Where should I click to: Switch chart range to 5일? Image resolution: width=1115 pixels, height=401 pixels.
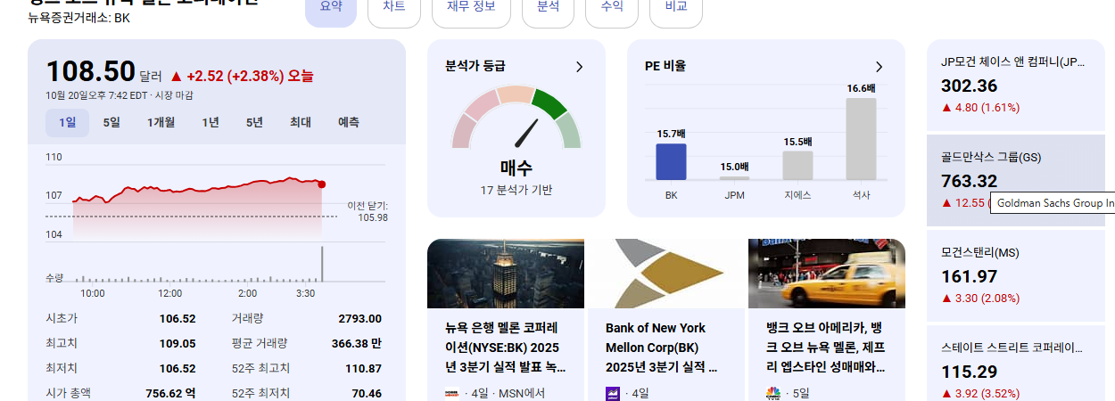click(x=111, y=122)
